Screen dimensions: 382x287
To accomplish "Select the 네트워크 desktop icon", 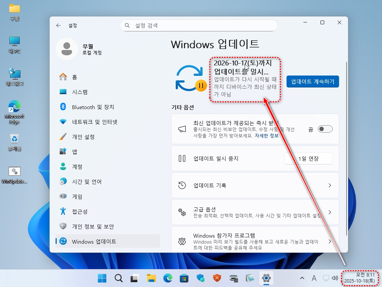I will [15, 77].
